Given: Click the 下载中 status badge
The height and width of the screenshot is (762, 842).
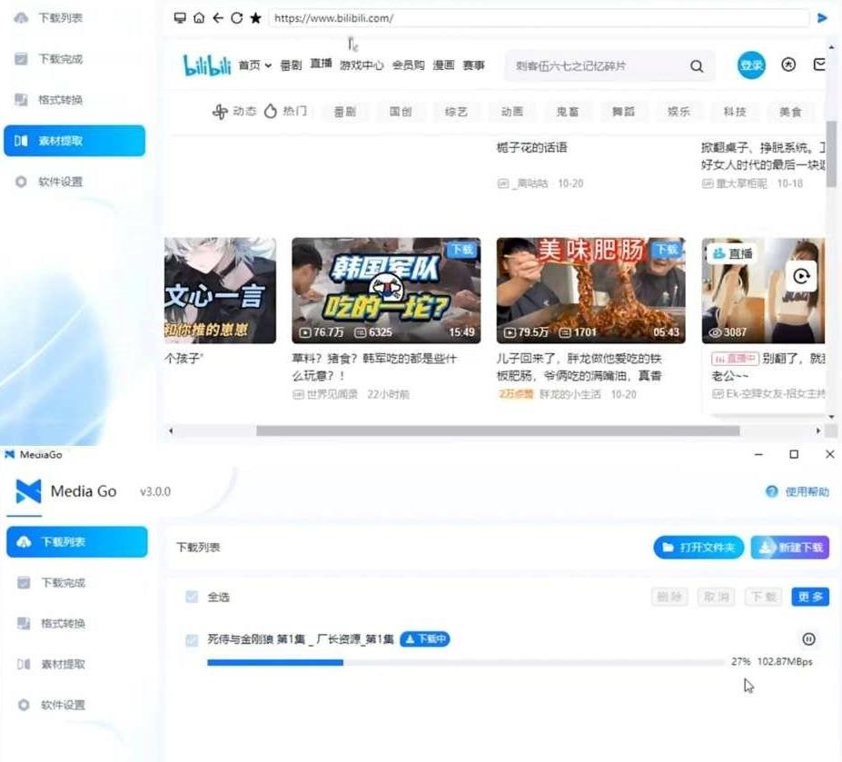Looking at the screenshot, I should point(425,639).
